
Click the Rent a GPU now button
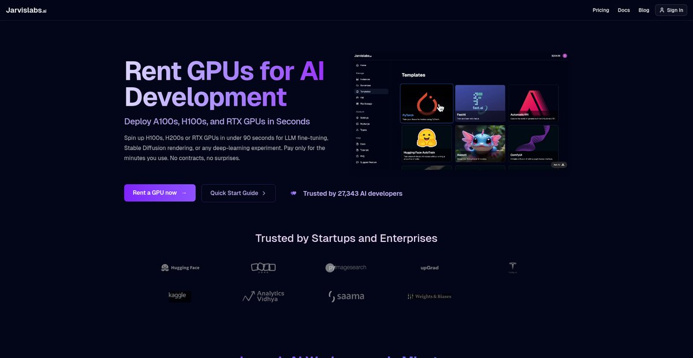159,193
